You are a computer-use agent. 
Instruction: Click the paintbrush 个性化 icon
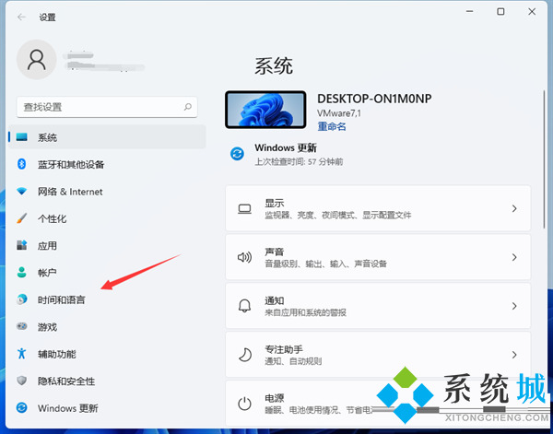(x=21, y=218)
